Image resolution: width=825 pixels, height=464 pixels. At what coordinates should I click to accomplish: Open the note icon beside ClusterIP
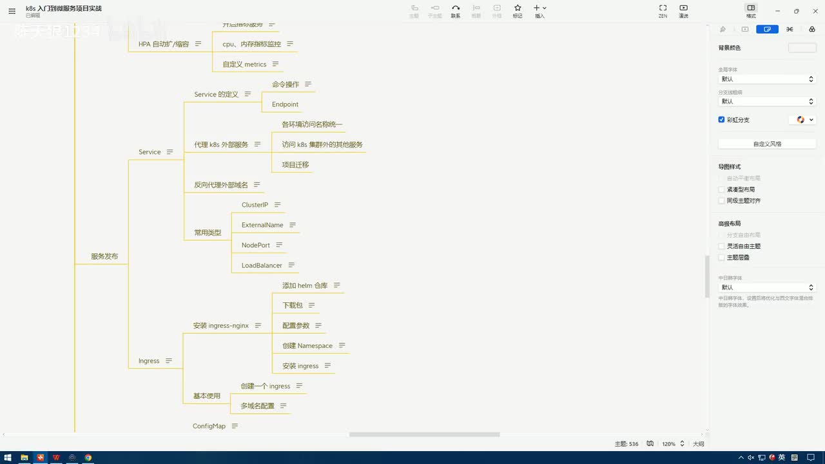pos(277,205)
